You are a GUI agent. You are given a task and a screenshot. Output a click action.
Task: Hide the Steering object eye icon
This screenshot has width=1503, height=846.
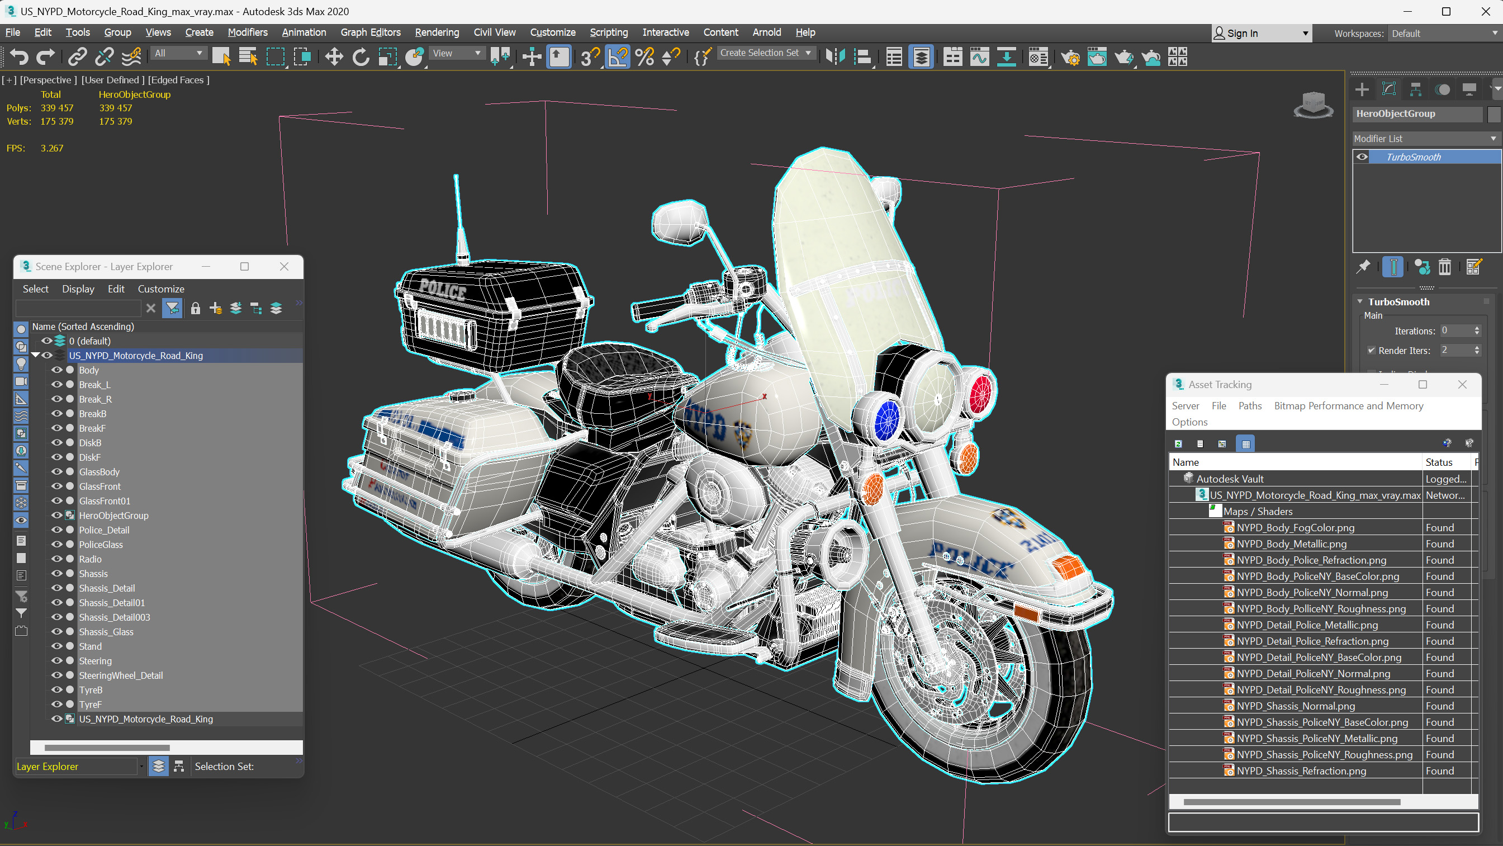[x=56, y=660]
